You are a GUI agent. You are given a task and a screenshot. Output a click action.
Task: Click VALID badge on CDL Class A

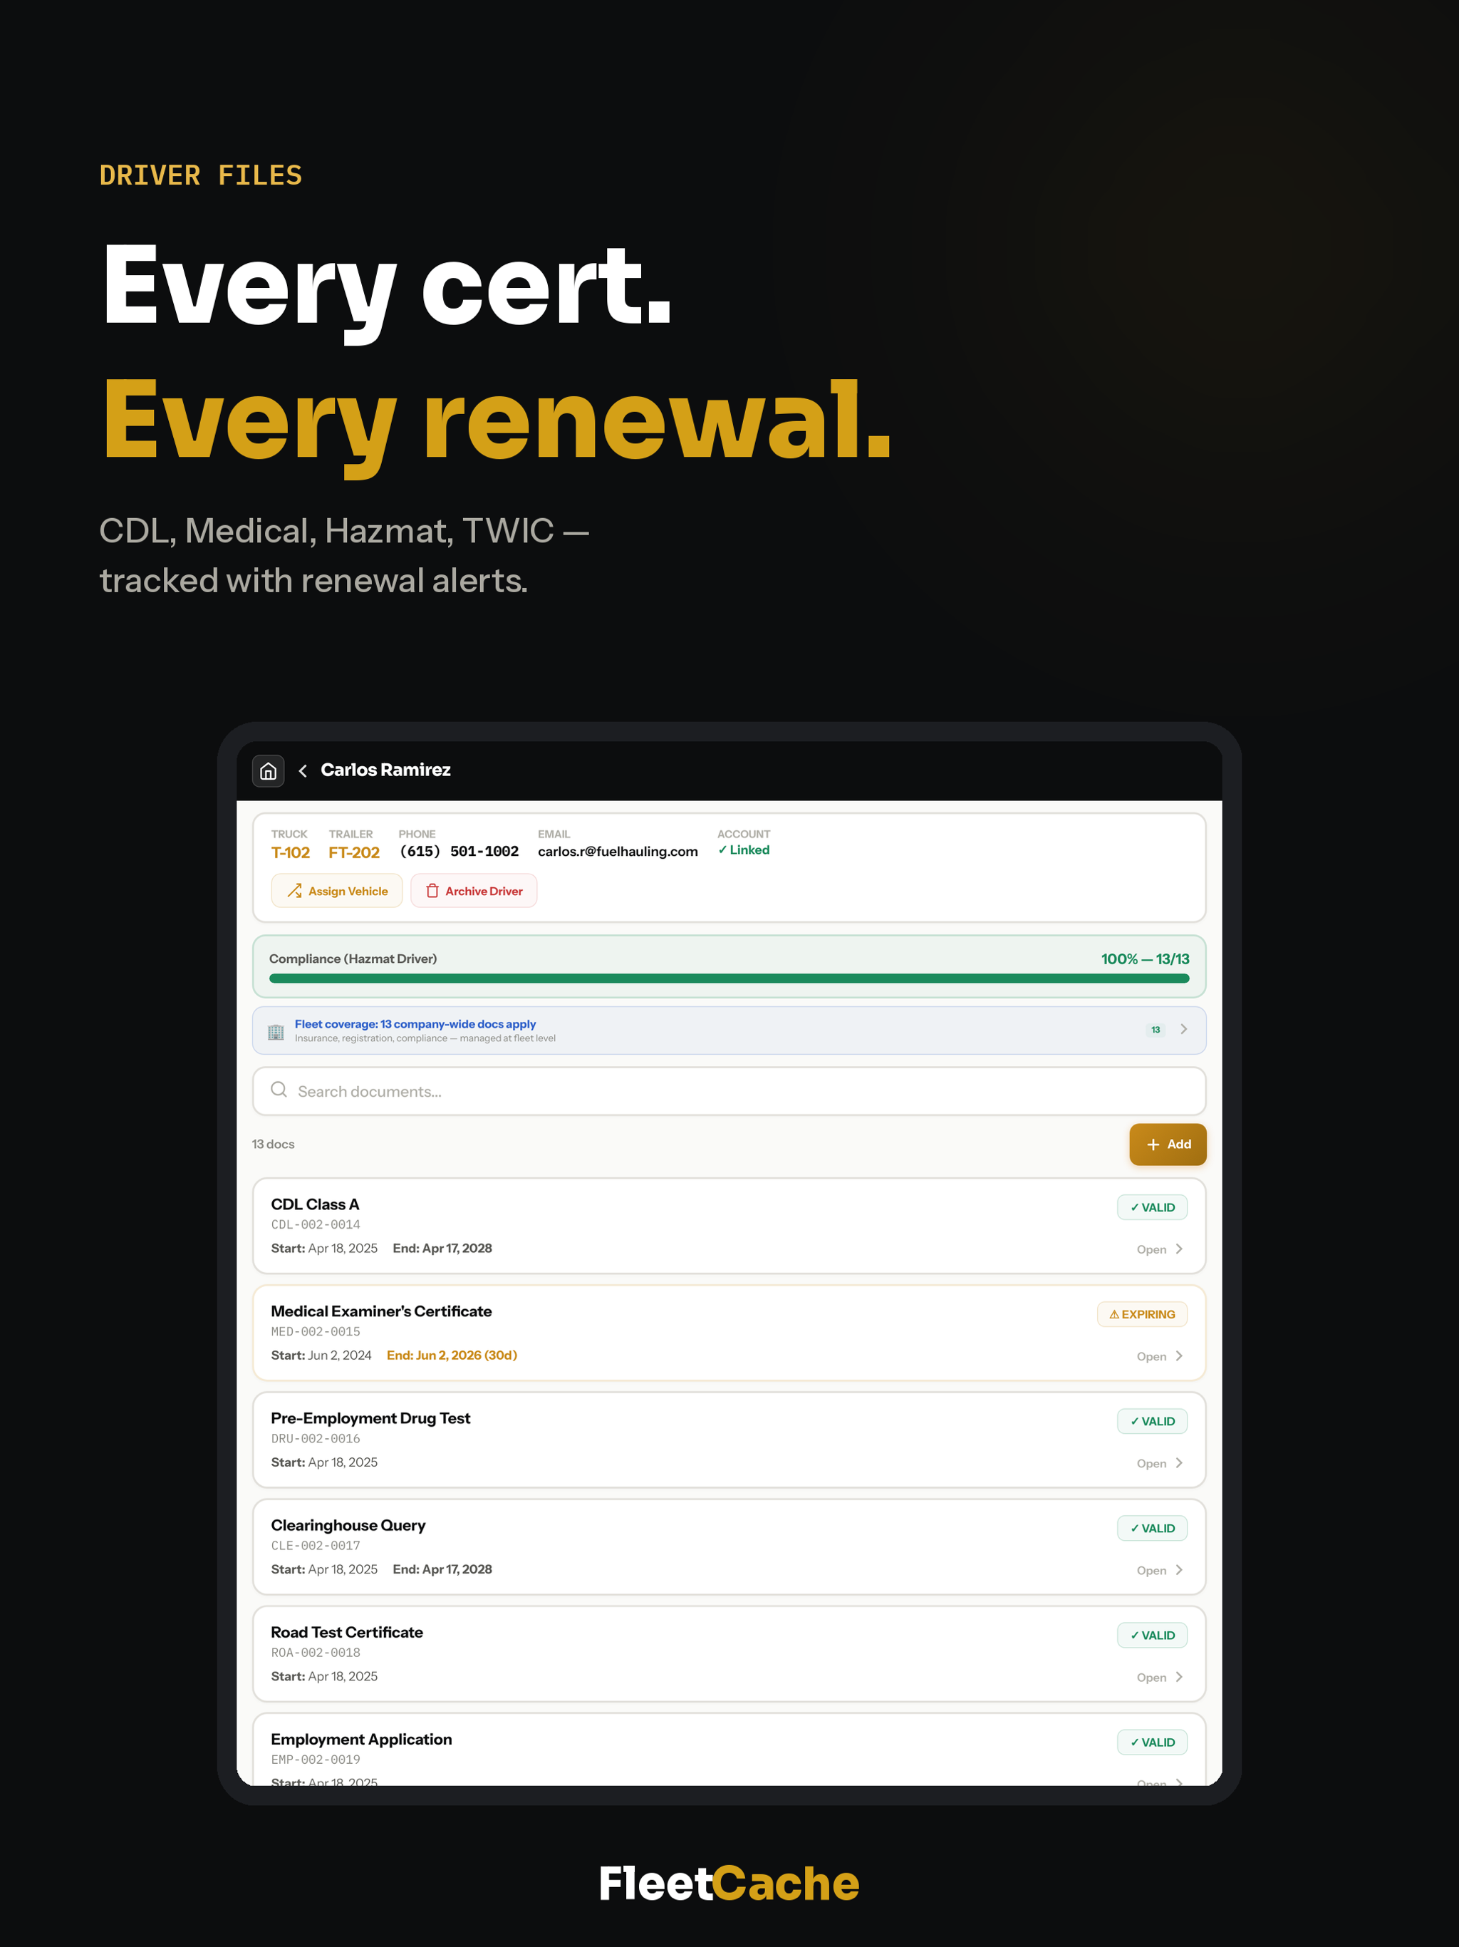pyautogui.click(x=1152, y=1208)
